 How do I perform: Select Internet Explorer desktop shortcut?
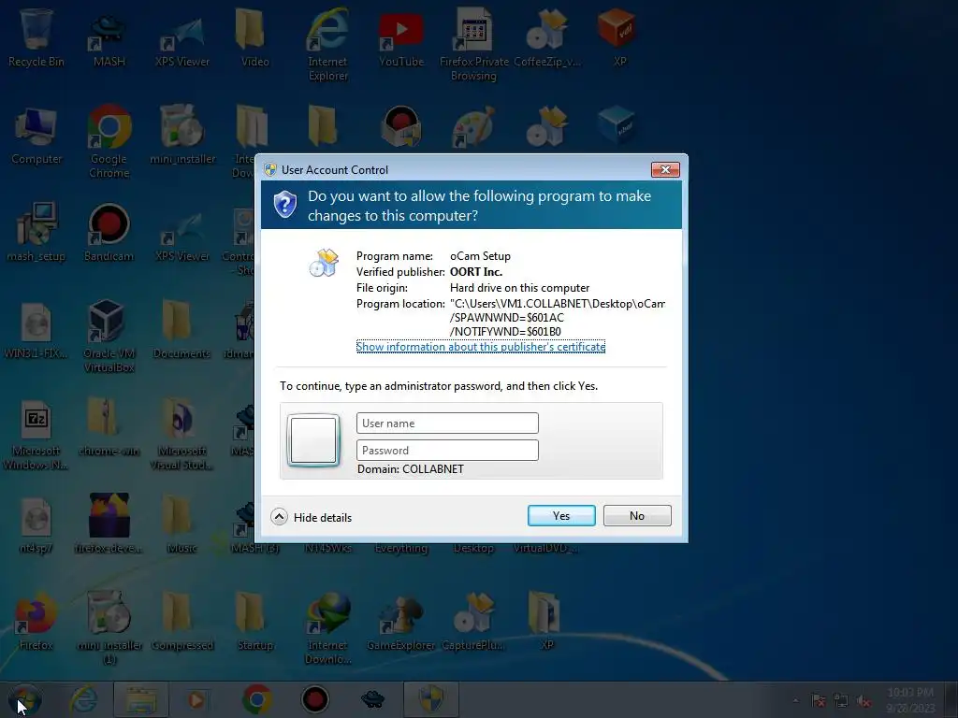click(x=327, y=44)
